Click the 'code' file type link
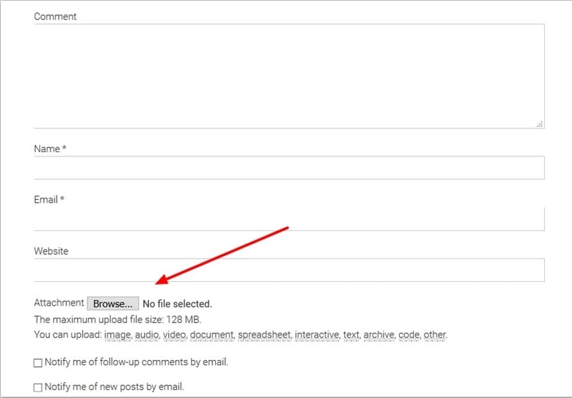 coord(409,335)
